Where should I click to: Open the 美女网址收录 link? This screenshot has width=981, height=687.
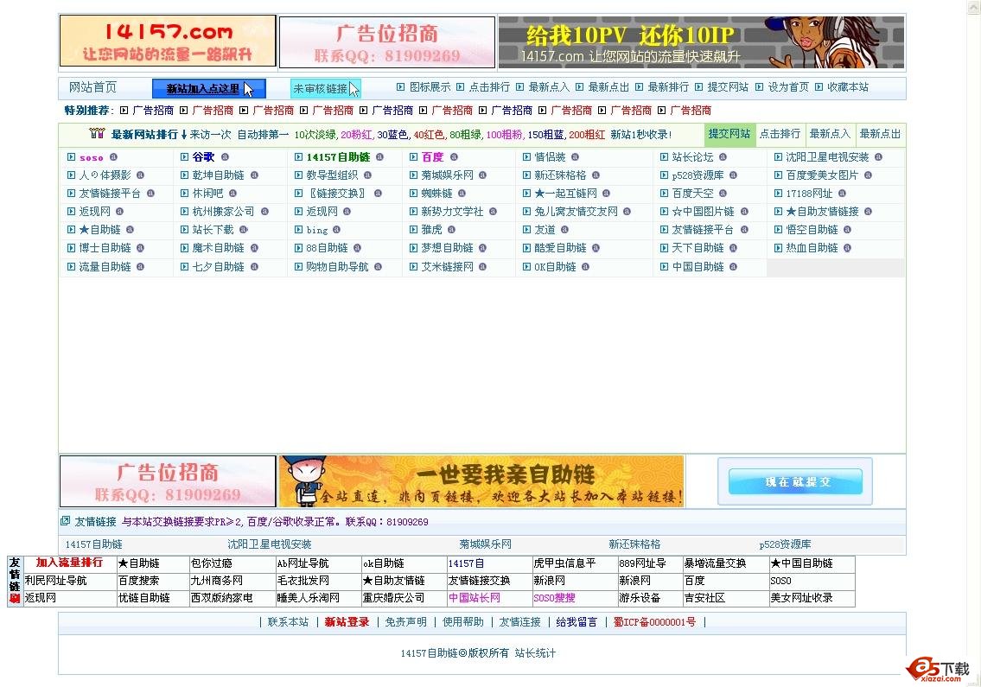pyautogui.click(x=801, y=597)
